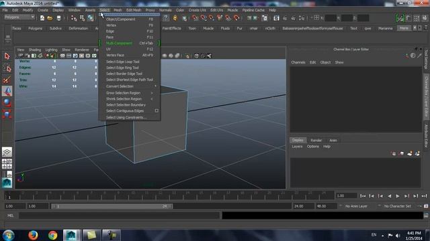The height and width of the screenshot is (241, 430).
Task: Select by object type mode icon
Action: 82,18
